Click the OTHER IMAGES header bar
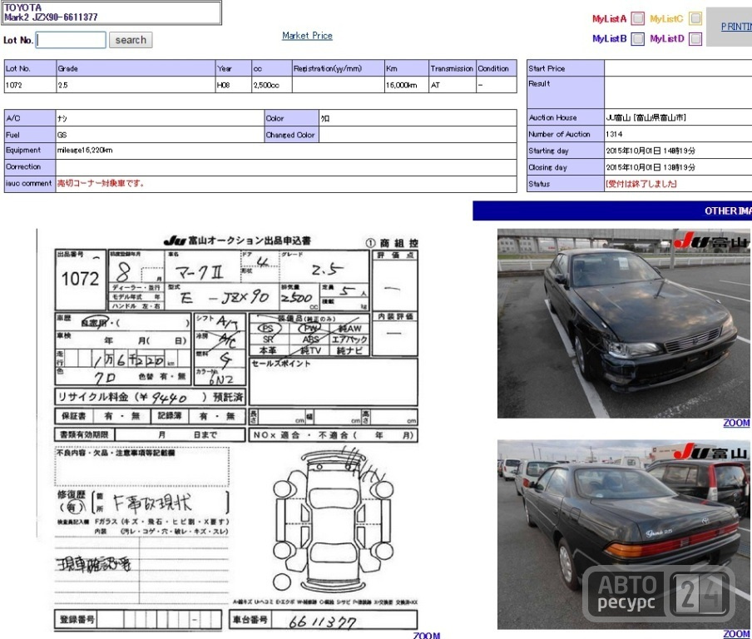The width and height of the screenshot is (752, 639). pyautogui.click(x=612, y=211)
